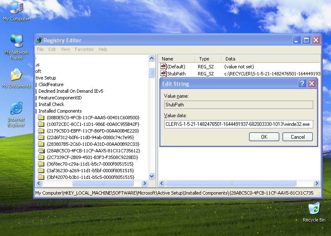Image resolution: width=331 pixels, height=236 pixels.
Task: Click folder icon of {10072CEC-8CC1-11D1-986E-00A0C955B42F}
Action: point(41,124)
